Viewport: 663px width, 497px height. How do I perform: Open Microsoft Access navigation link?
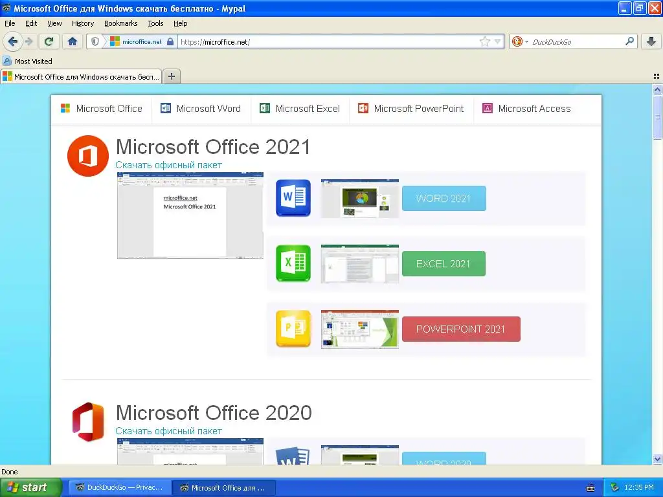click(x=526, y=109)
